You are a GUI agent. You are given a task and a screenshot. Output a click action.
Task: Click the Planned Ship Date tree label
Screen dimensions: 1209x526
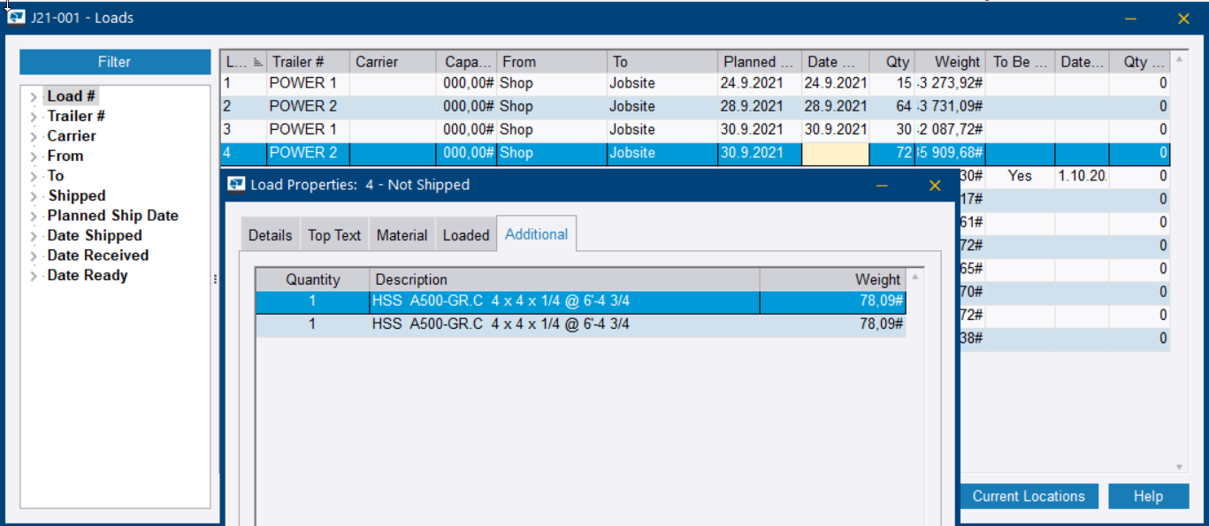point(113,216)
